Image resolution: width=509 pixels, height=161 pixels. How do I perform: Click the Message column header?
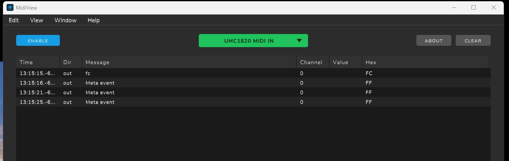coord(189,62)
